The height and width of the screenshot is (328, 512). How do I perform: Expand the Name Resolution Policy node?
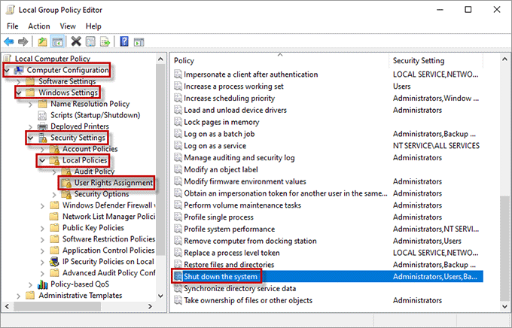point(31,105)
